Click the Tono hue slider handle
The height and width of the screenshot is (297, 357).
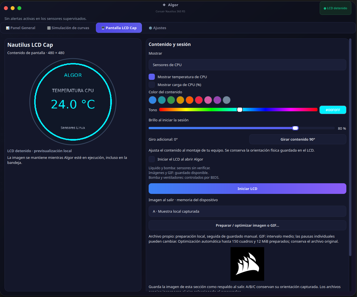click(x=240, y=110)
